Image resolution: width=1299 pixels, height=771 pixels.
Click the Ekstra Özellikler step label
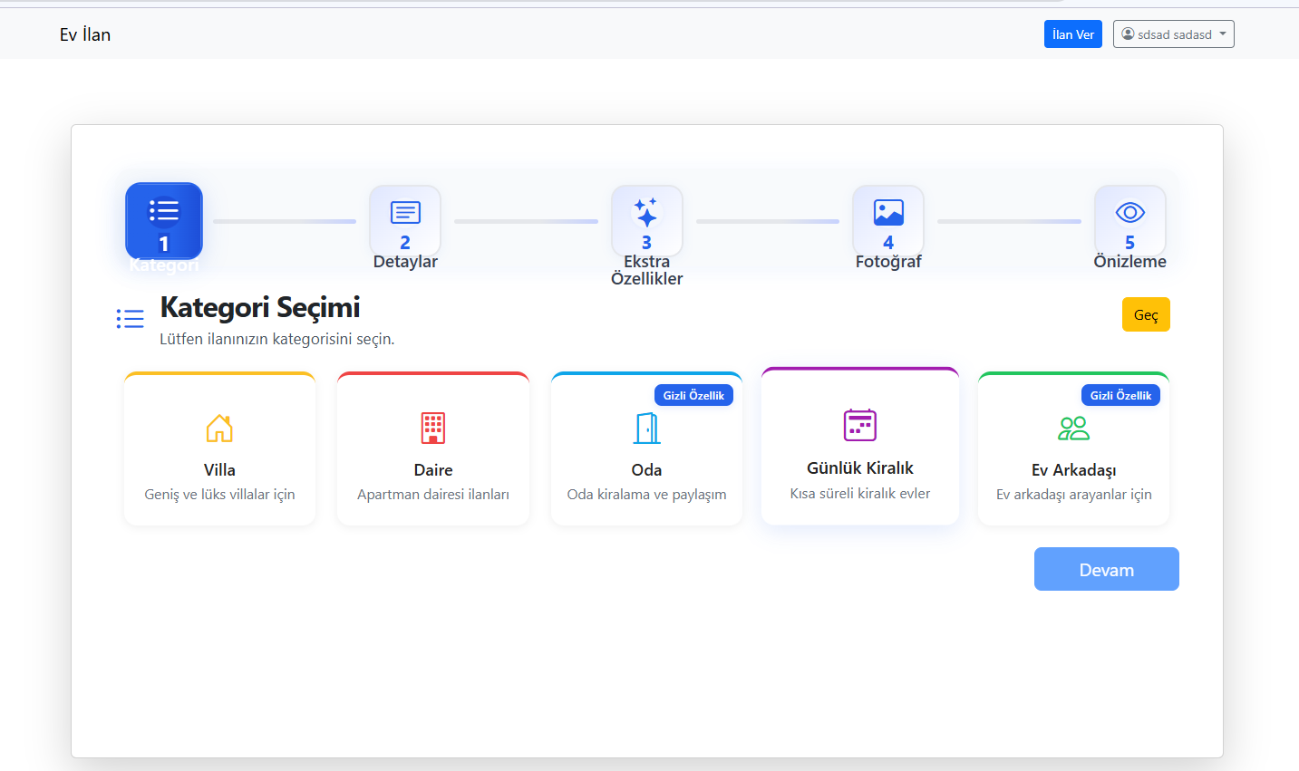646,270
